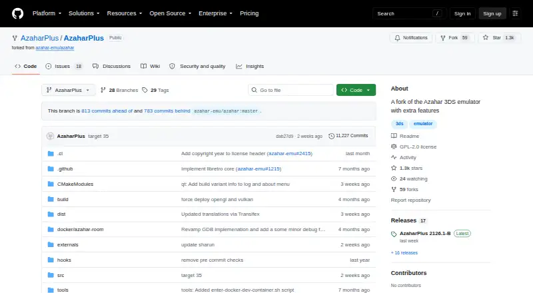This screenshot has width=533, height=293.
Task: Focus the header Search field
Action: click(x=409, y=13)
